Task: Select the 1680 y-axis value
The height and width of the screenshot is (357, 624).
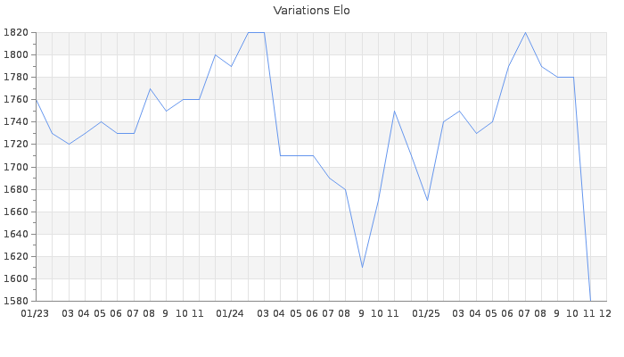Action: coord(17,189)
